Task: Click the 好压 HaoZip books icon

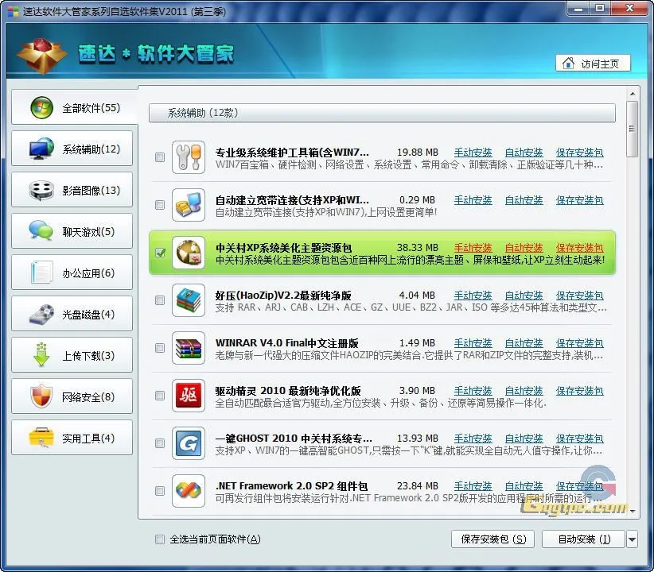Action: (x=189, y=300)
